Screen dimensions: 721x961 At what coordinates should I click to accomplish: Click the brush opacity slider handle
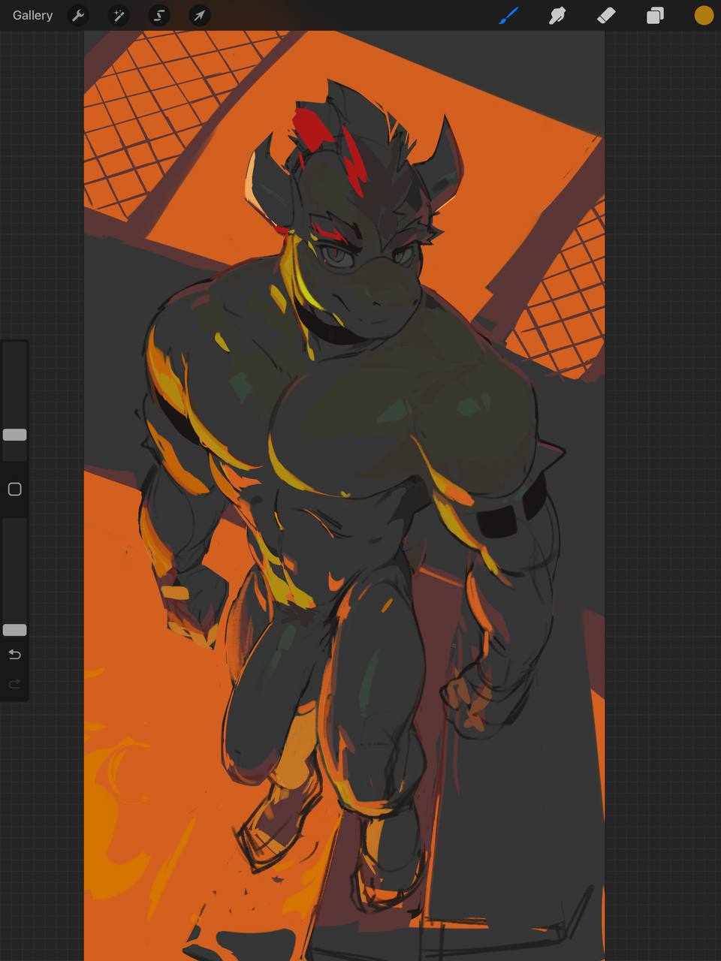click(14, 630)
